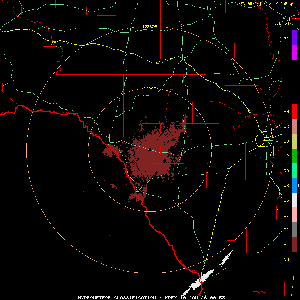The height and width of the screenshot is (300, 300).
Task: Click the UK legend label
Action: coord(286,52)
